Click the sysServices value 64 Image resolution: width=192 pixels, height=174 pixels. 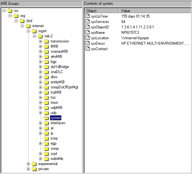coord(123,22)
